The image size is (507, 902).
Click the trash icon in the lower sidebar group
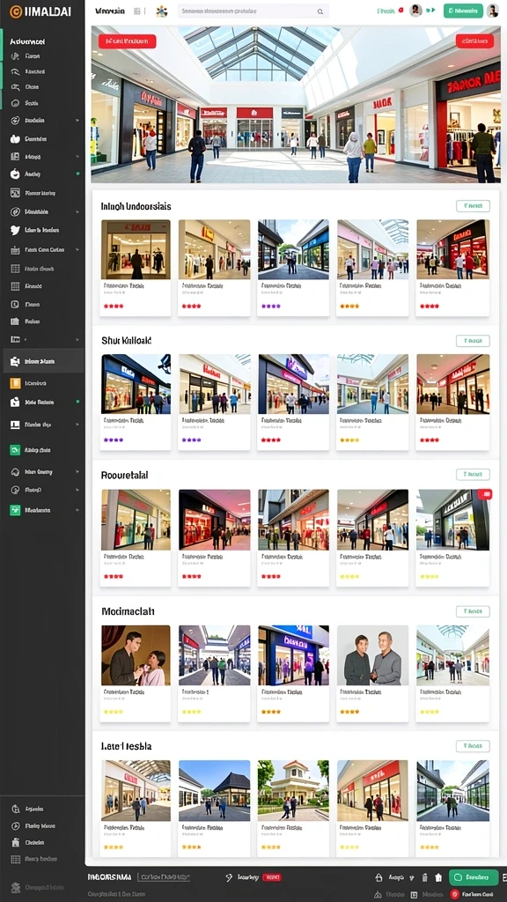tap(16, 842)
